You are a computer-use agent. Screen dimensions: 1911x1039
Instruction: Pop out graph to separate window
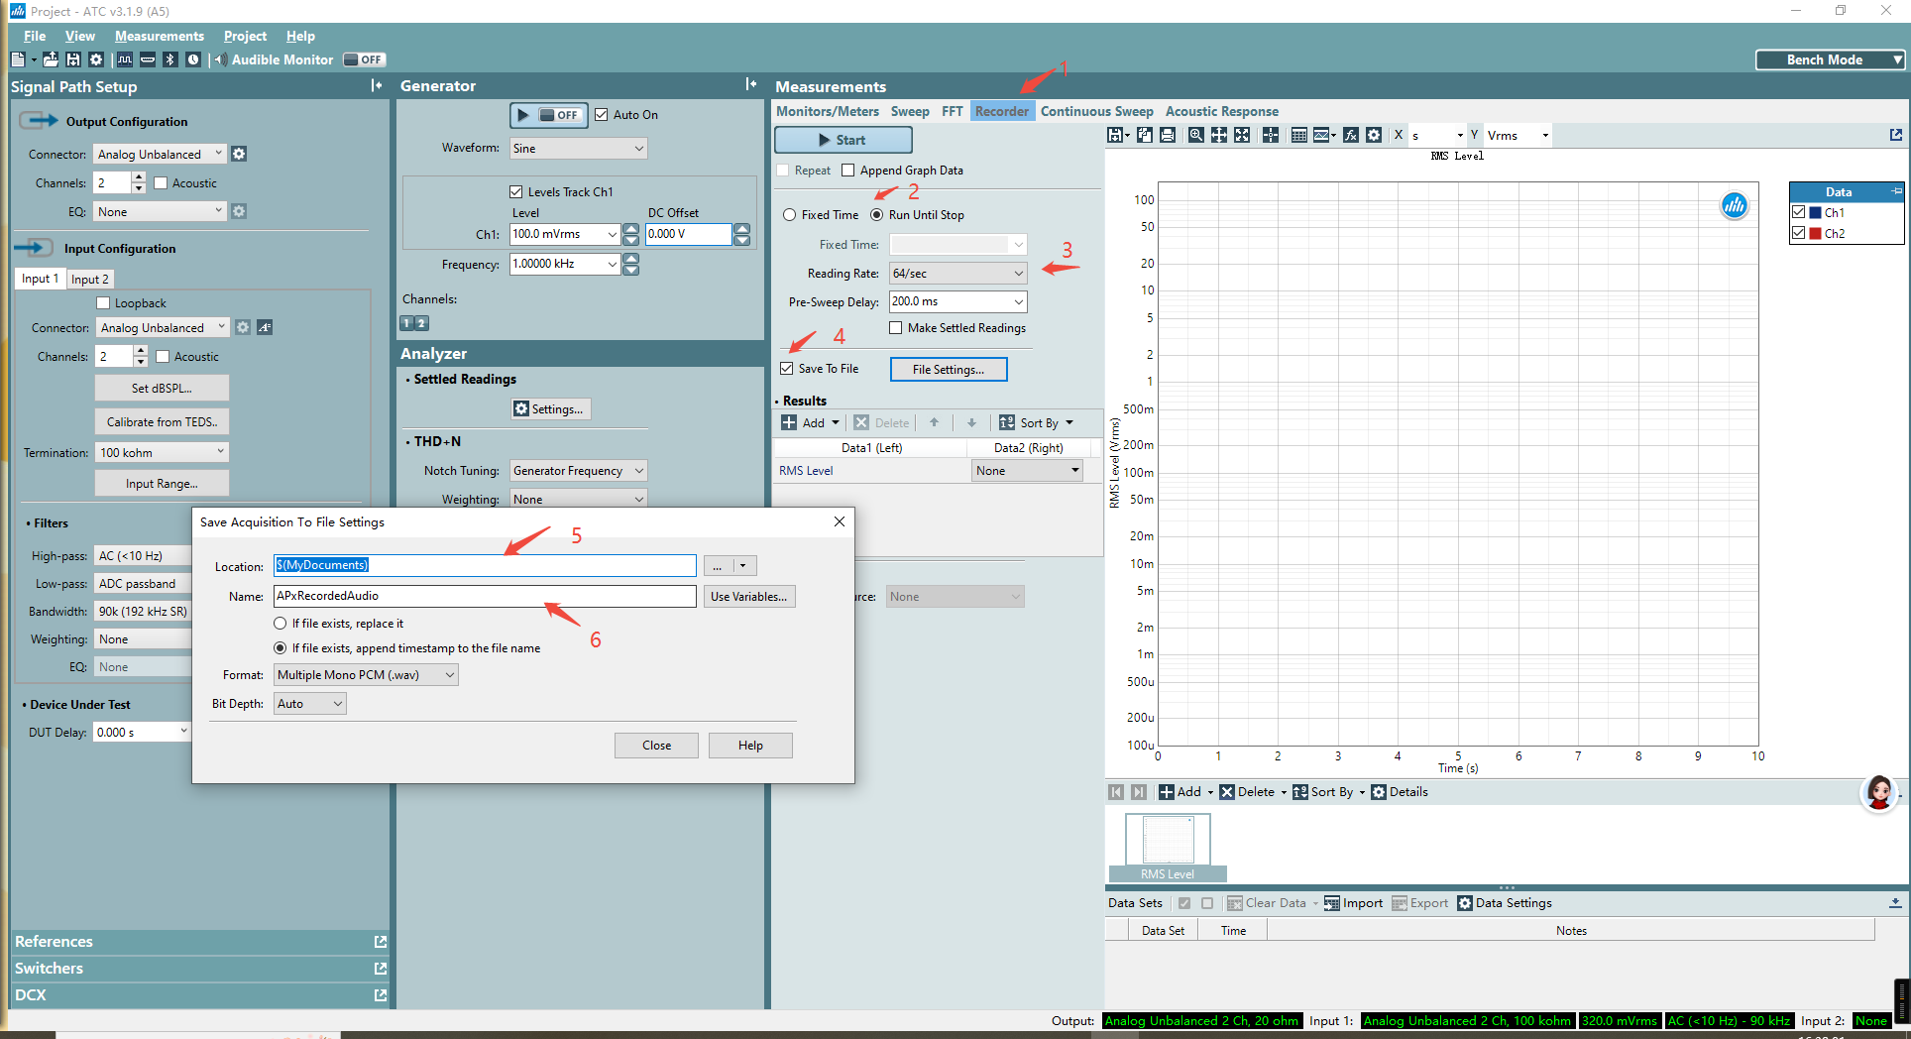[x=1896, y=135]
